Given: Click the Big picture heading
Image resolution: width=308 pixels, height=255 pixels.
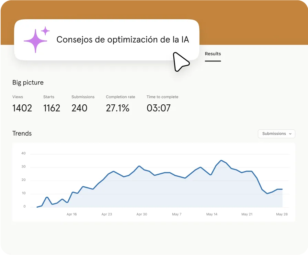Looking at the screenshot, I should tap(28, 82).
